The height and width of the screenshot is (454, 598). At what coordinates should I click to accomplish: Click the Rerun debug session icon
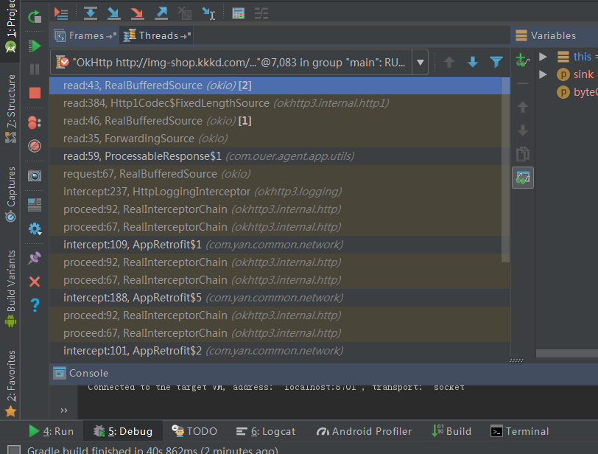click(35, 16)
